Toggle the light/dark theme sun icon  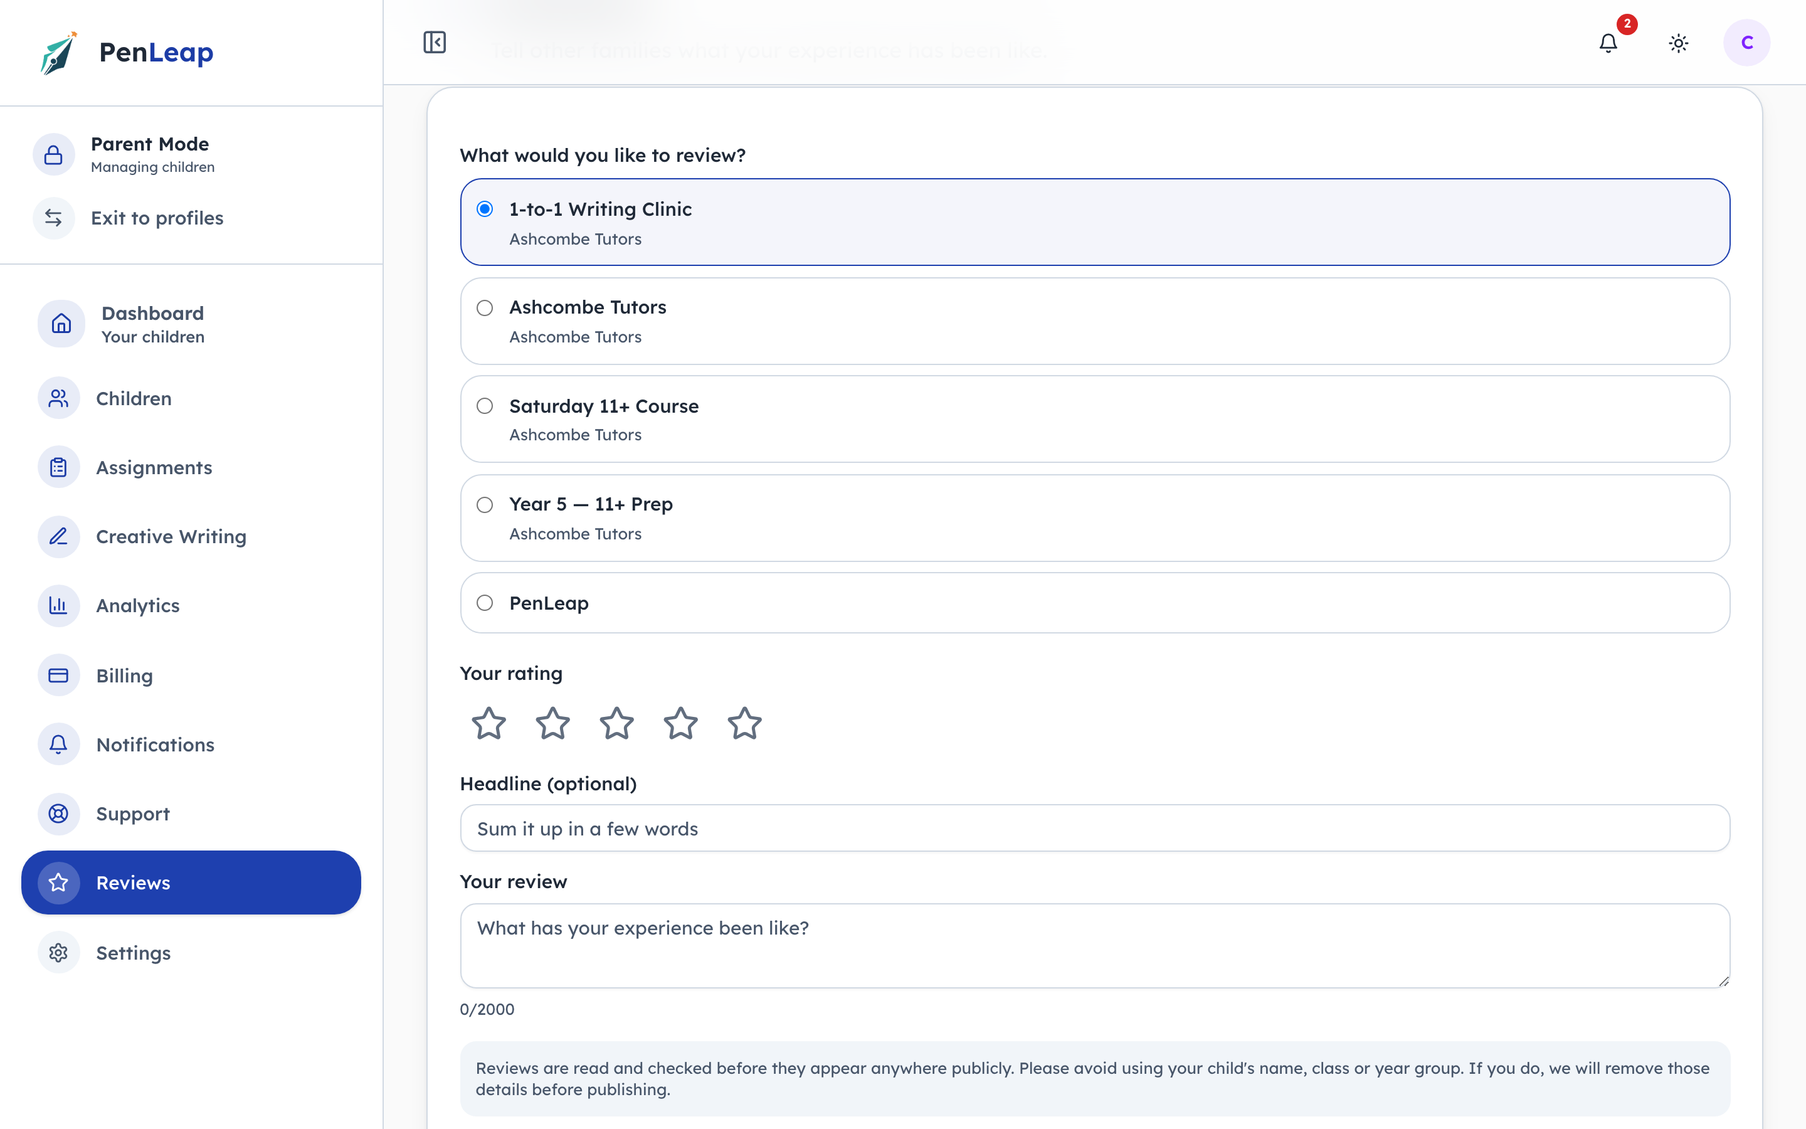[1678, 43]
